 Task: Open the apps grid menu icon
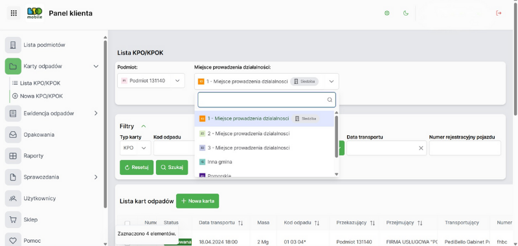pyautogui.click(x=14, y=13)
